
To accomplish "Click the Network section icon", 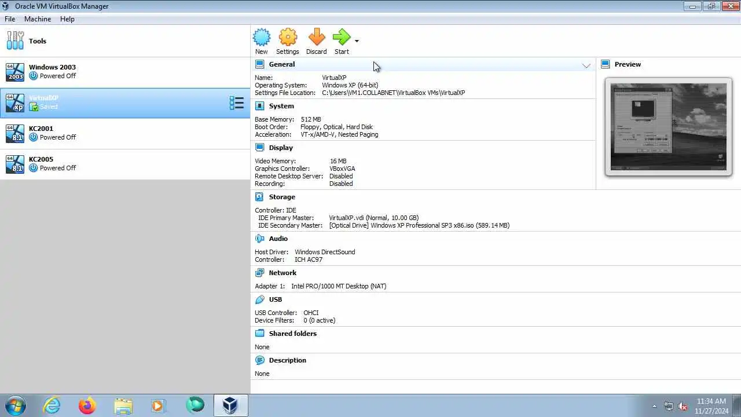I will click(x=259, y=273).
